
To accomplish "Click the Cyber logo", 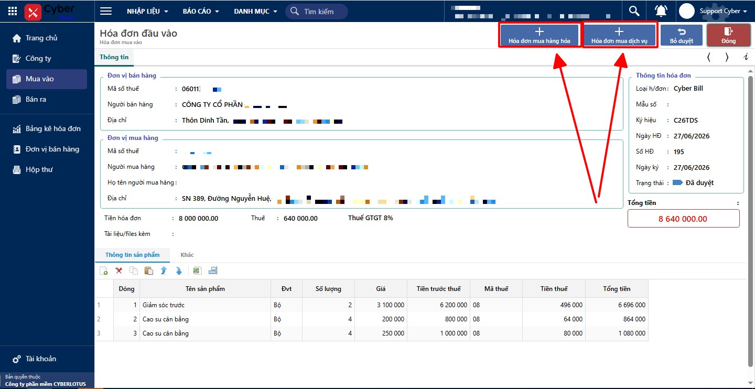I will (x=50, y=11).
